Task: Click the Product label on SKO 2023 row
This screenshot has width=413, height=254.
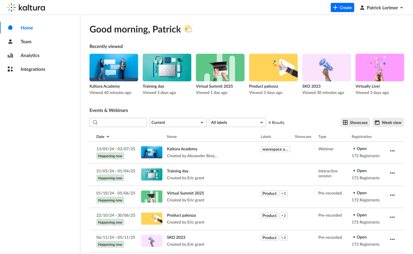Action: point(270,238)
